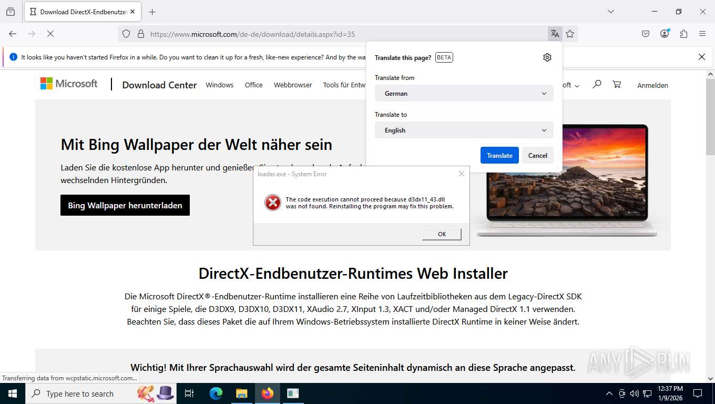Open Download Center link
The image size is (715, 404).
[159, 85]
